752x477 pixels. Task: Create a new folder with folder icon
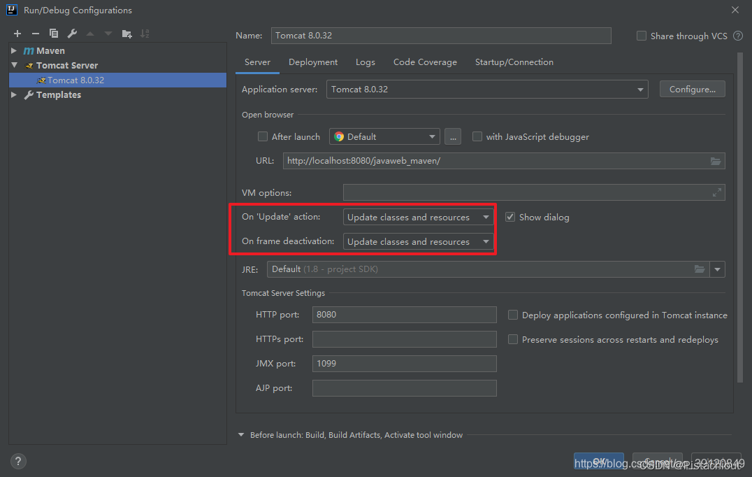pyautogui.click(x=126, y=34)
